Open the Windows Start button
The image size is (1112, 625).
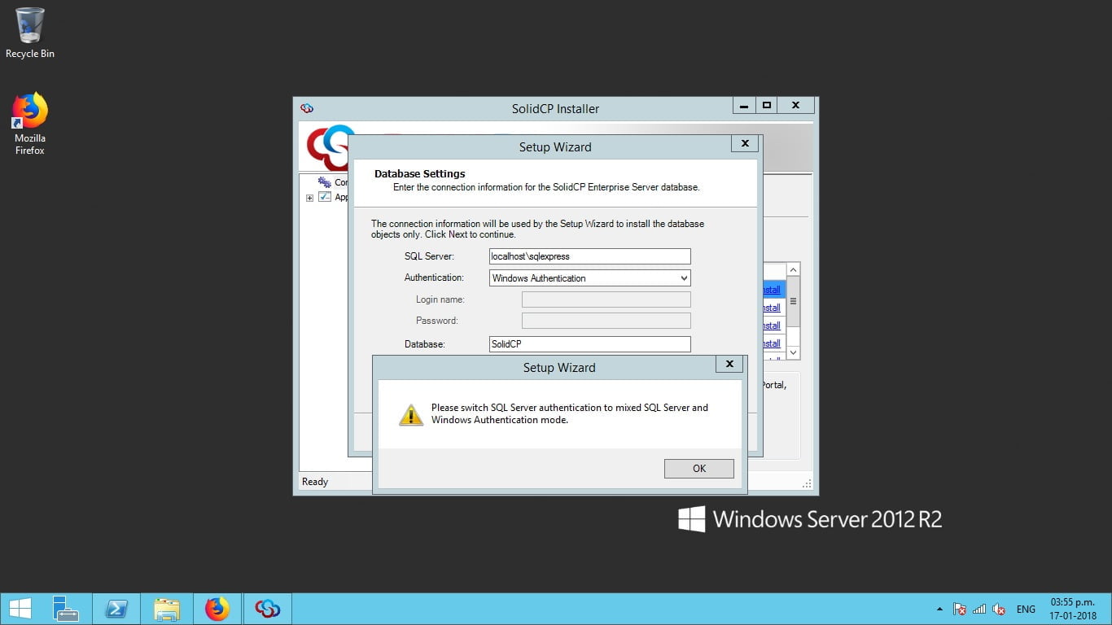click(20, 608)
